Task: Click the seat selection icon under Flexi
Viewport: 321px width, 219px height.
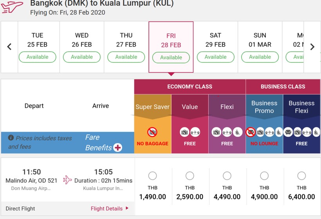Action: [x=238, y=132]
